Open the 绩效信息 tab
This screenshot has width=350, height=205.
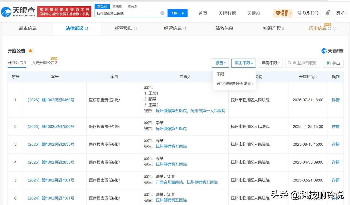click(x=224, y=28)
